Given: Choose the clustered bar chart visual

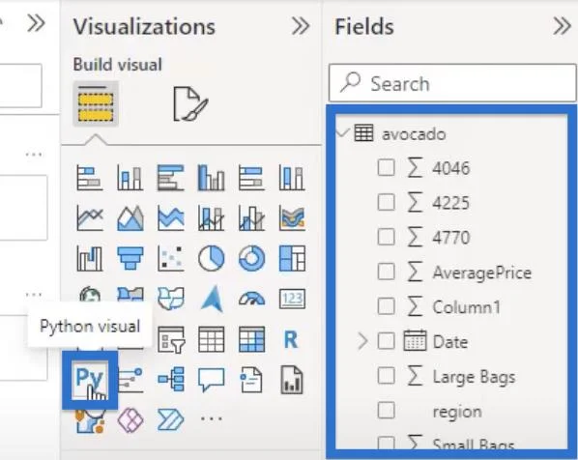Looking at the screenshot, I should coord(170,178).
